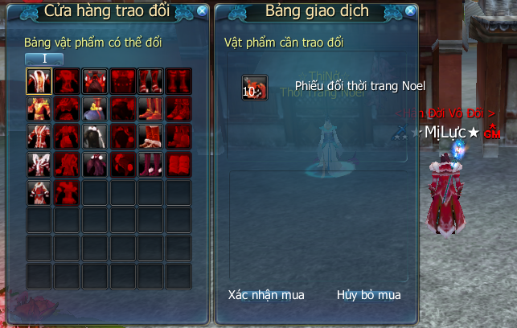
Task: Choose the orange-gold robe costume icon
Action: 39,109
